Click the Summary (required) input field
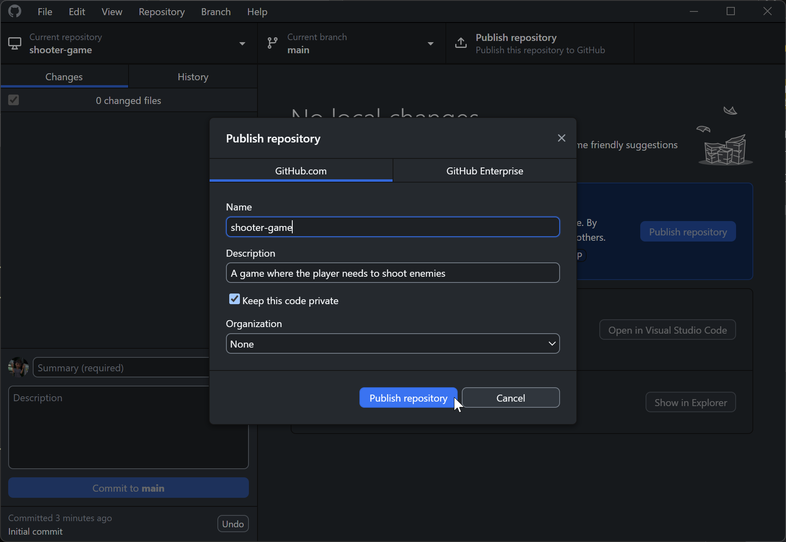The height and width of the screenshot is (542, 786). [121, 368]
